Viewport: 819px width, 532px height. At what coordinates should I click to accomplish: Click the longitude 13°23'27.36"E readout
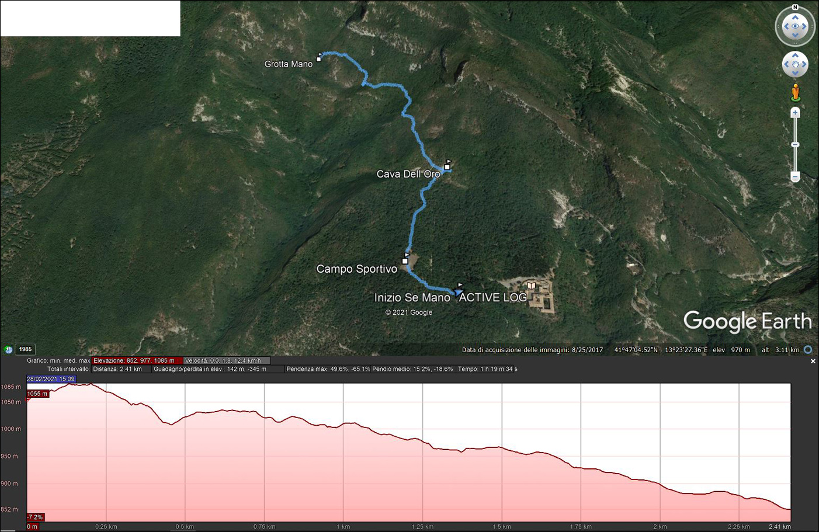[x=686, y=350]
